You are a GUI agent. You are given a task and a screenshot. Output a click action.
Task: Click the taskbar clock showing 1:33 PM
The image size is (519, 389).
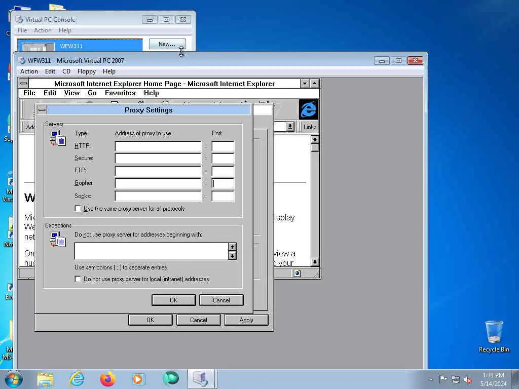493,379
